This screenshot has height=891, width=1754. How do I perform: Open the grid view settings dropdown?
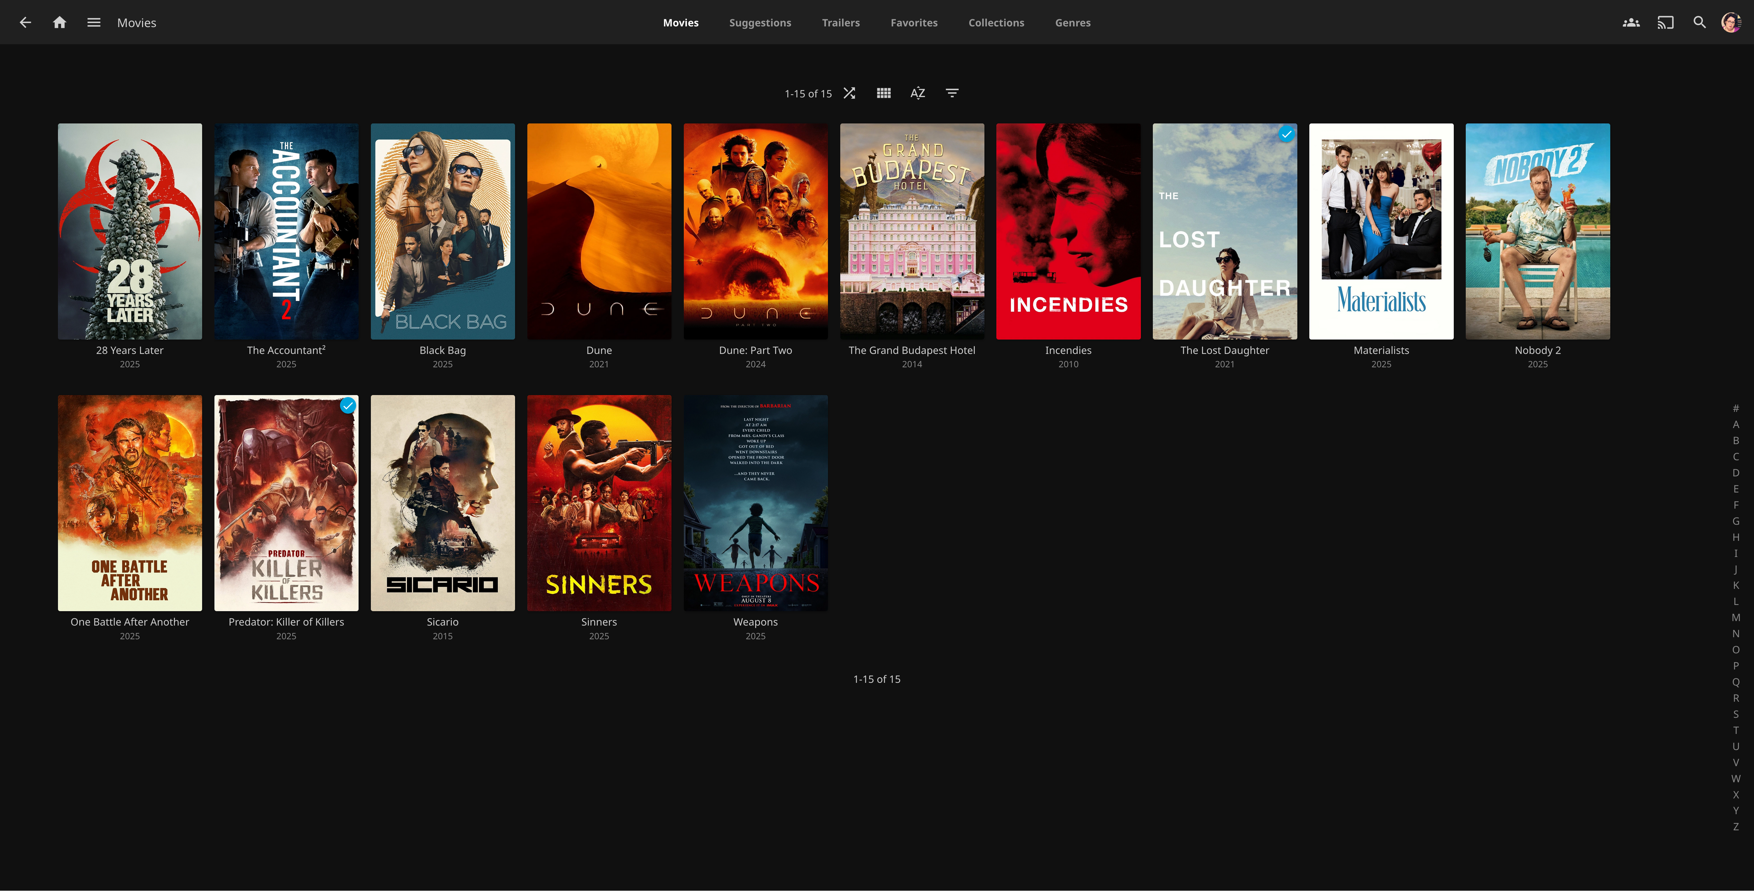(x=884, y=93)
